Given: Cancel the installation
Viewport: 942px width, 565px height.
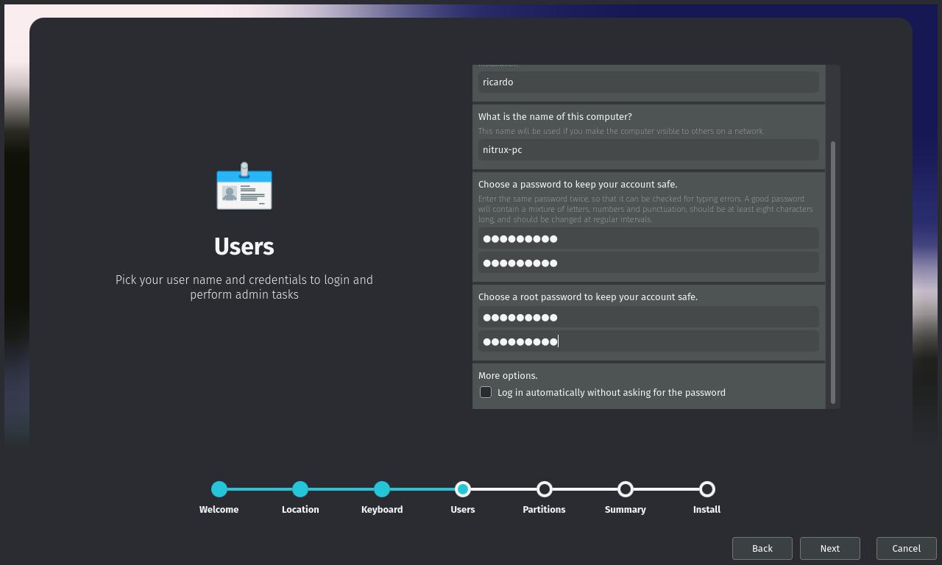Looking at the screenshot, I should point(906,548).
